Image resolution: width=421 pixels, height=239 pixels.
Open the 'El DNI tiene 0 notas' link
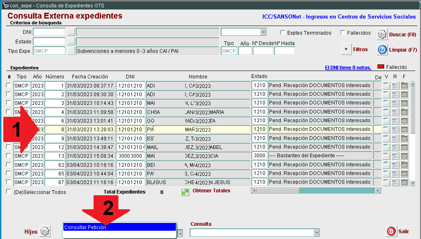pyautogui.click(x=347, y=67)
